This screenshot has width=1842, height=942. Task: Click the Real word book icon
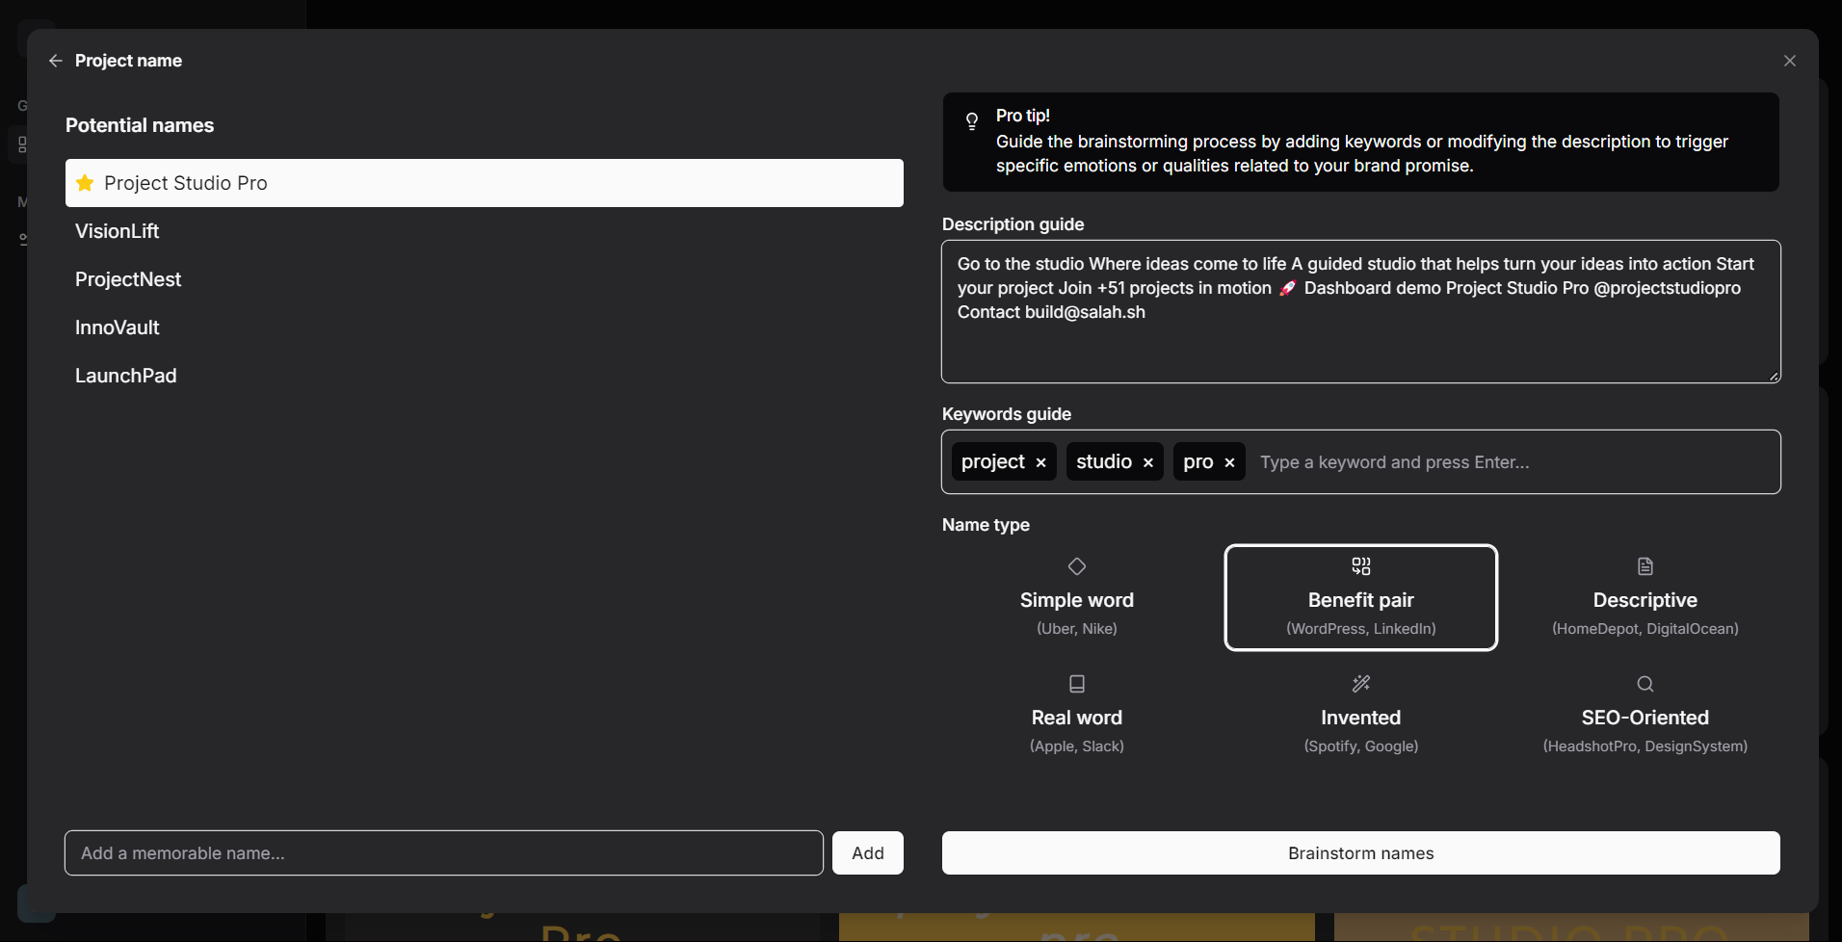(x=1076, y=684)
